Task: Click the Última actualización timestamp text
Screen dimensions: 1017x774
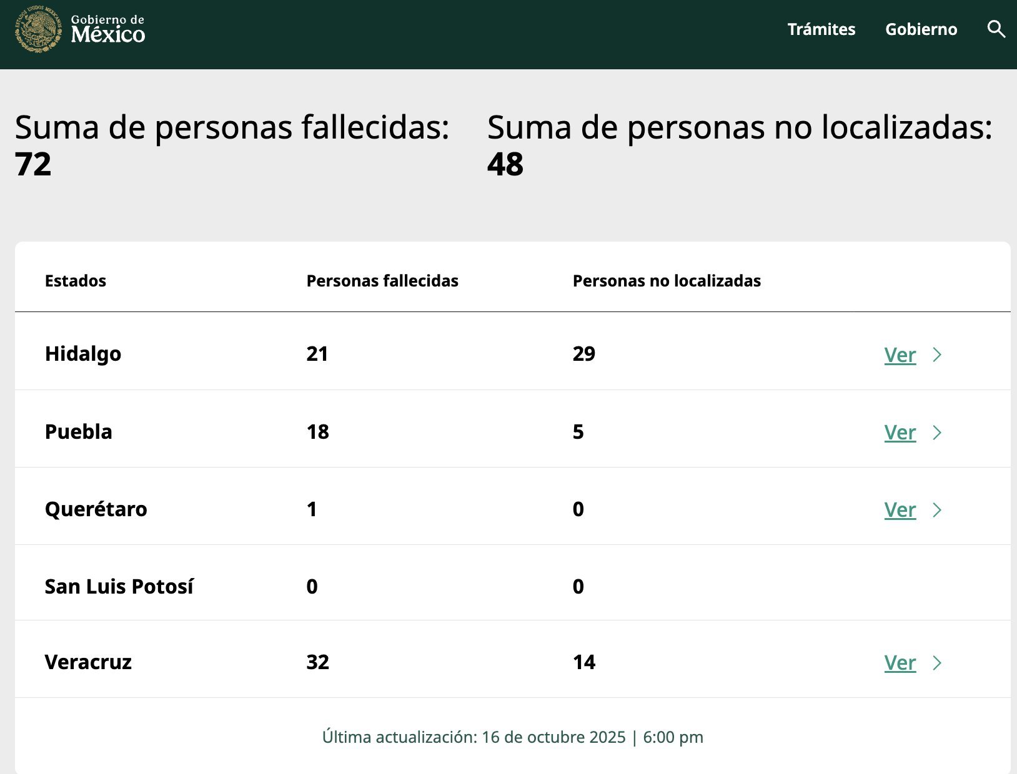Action: coord(512,737)
